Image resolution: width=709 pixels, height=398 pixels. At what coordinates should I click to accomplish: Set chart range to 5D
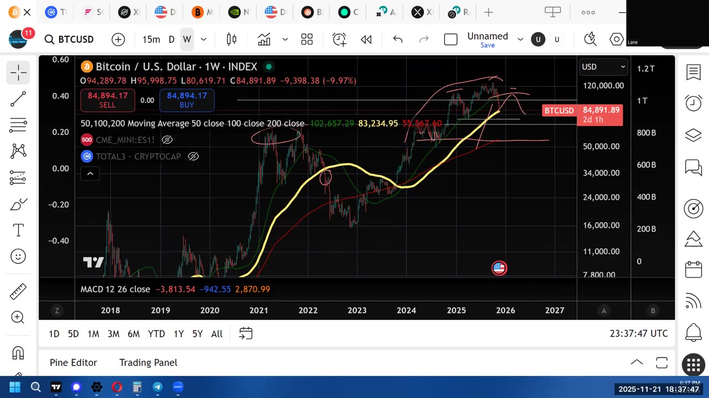(x=73, y=334)
